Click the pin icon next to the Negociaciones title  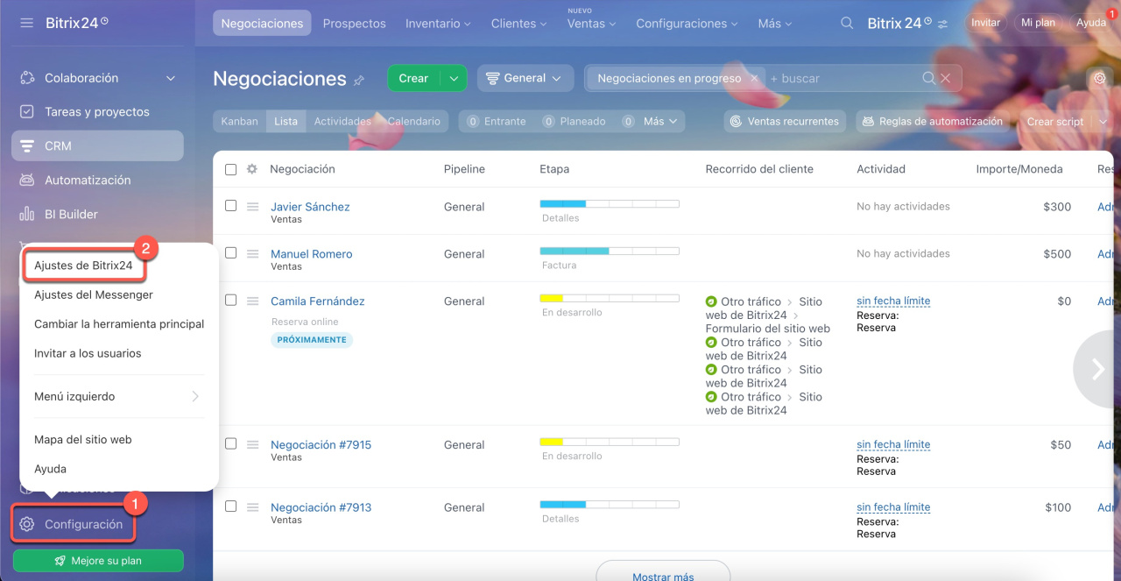359,81
